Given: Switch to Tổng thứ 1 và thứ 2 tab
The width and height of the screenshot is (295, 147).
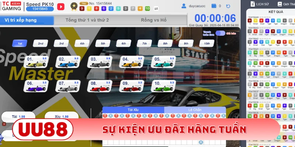Looking at the screenshot, I should pyautogui.click(x=87, y=20).
